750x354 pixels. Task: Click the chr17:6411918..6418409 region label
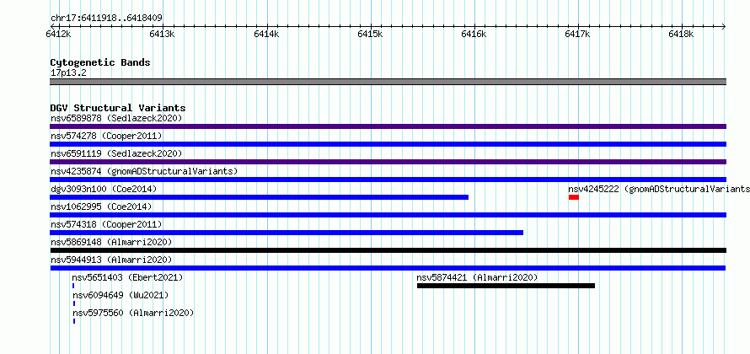(x=106, y=19)
